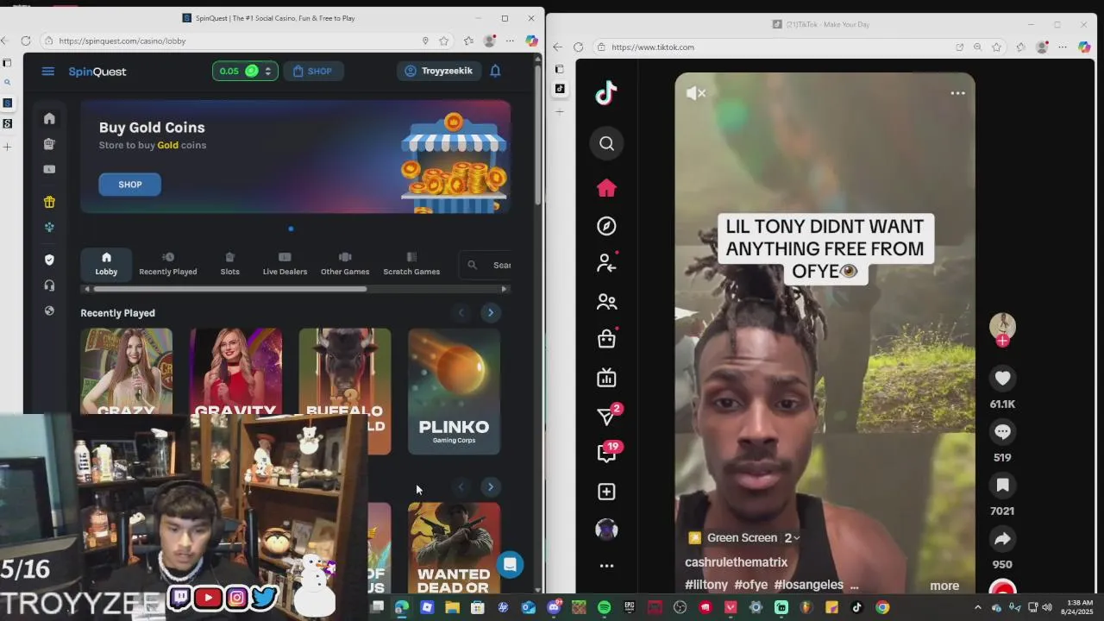Screen dimensions: 1104x621
Task: Click the #liltony hashtag
Action: tap(706, 585)
